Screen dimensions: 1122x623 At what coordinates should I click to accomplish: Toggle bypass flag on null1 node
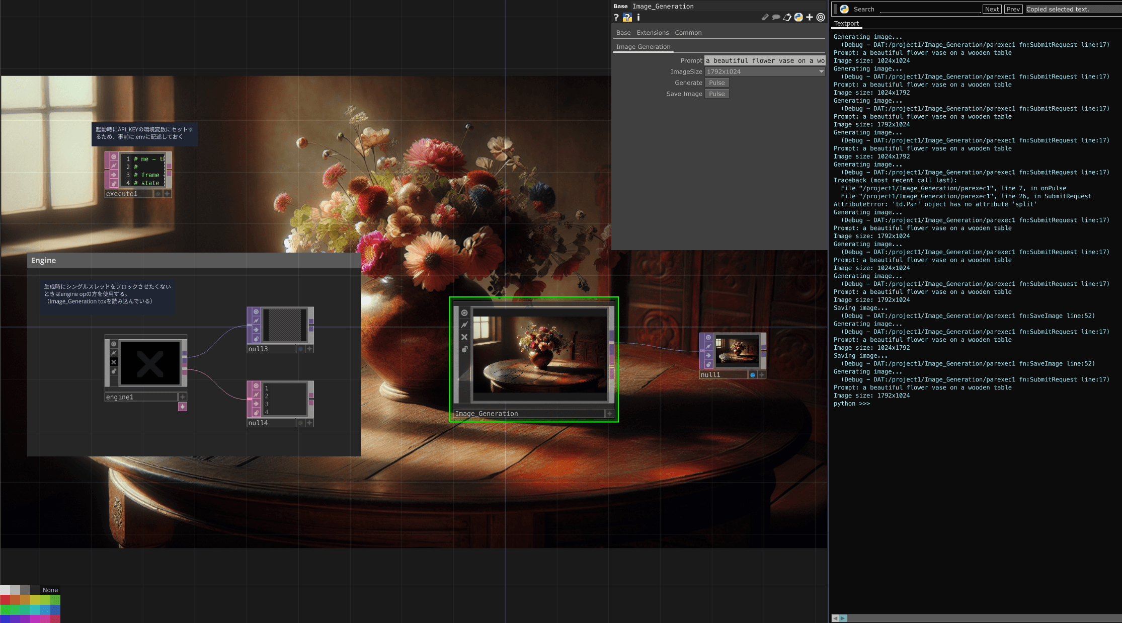[708, 356]
